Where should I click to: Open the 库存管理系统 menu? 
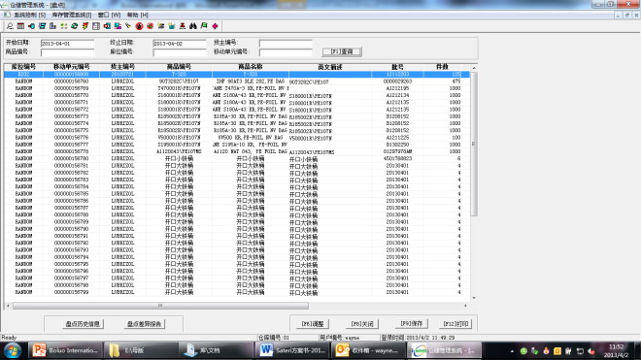tap(72, 15)
